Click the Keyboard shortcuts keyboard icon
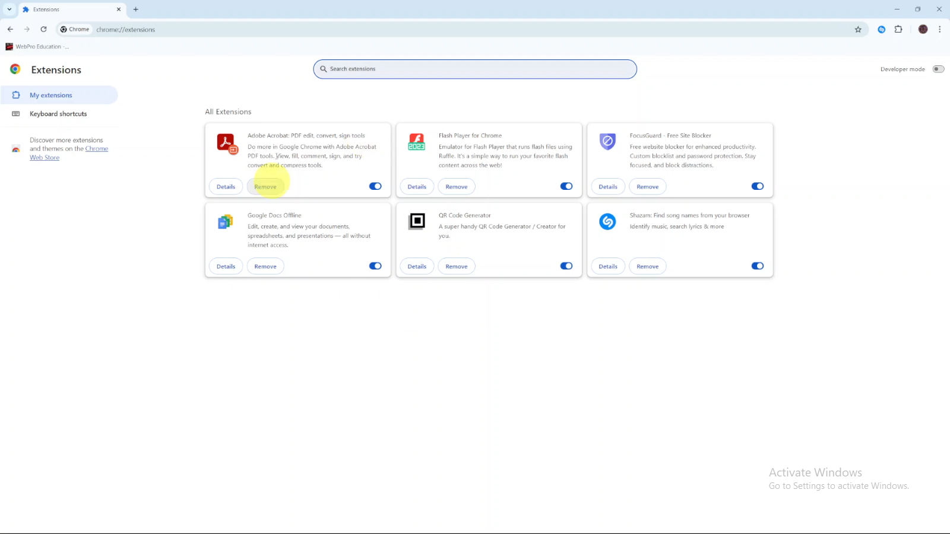Viewport: 950px width, 534px height. point(16,114)
